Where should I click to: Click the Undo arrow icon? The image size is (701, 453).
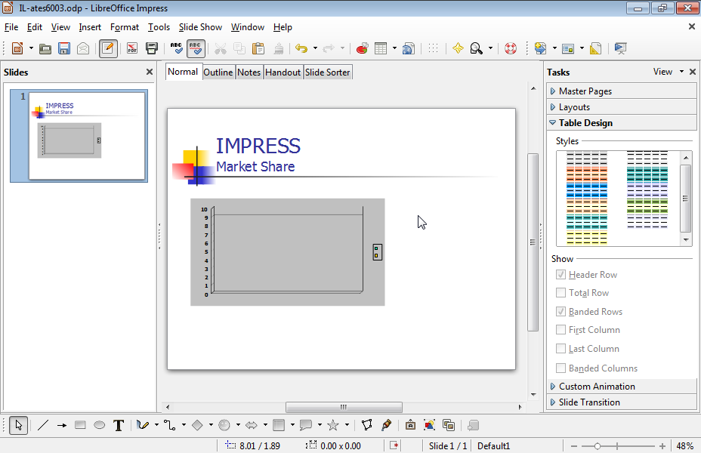click(x=301, y=48)
